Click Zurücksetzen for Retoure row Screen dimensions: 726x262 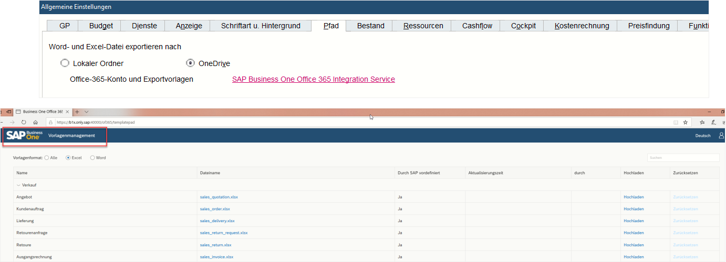pos(686,245)
